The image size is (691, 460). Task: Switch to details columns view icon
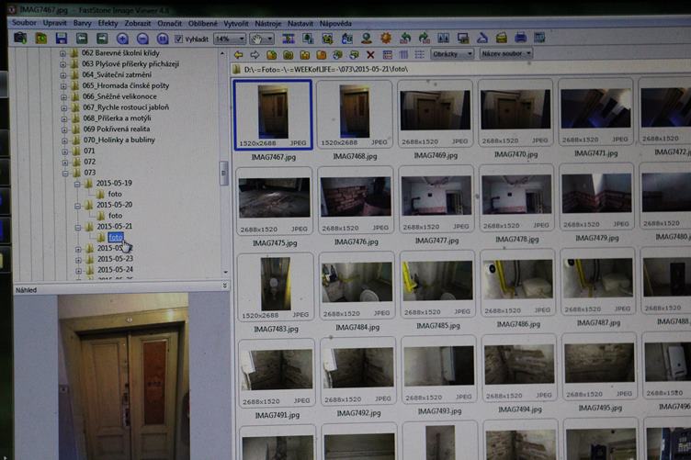[x=403, y=54]
